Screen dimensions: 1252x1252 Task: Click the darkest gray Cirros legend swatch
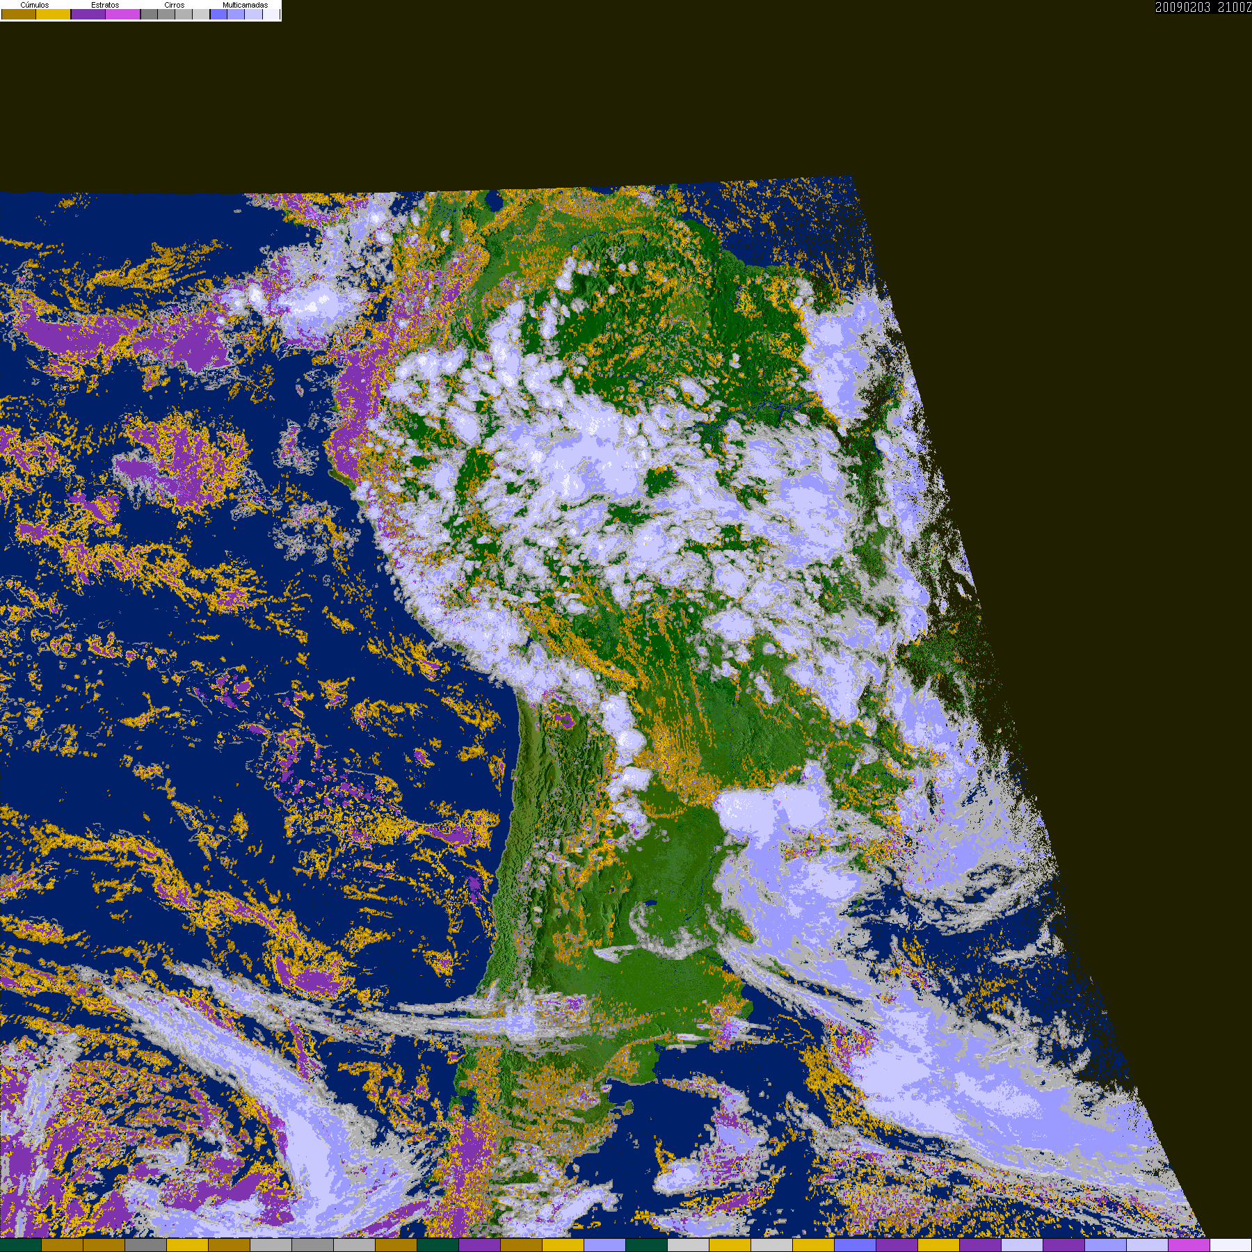pos(150,14)
